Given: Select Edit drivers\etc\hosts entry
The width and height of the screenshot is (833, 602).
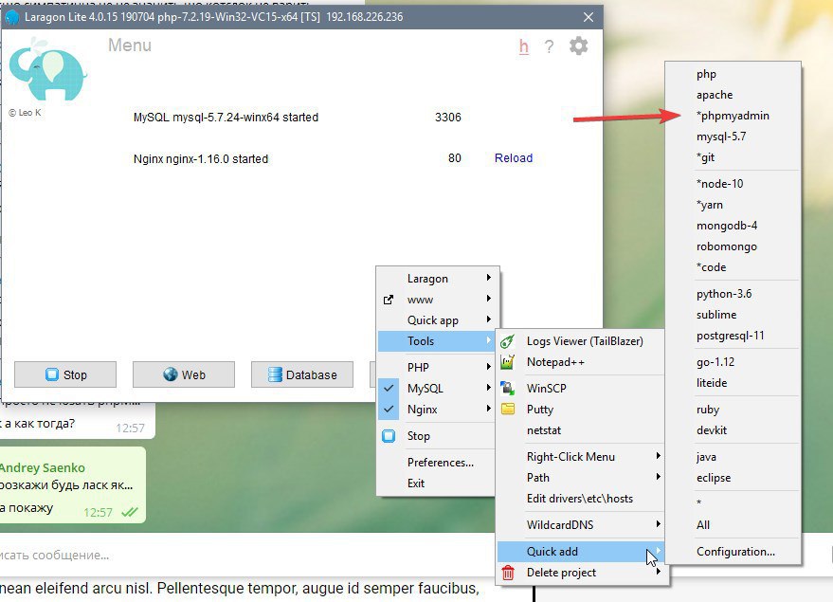Looking at the screenshot, I should 581,499.
